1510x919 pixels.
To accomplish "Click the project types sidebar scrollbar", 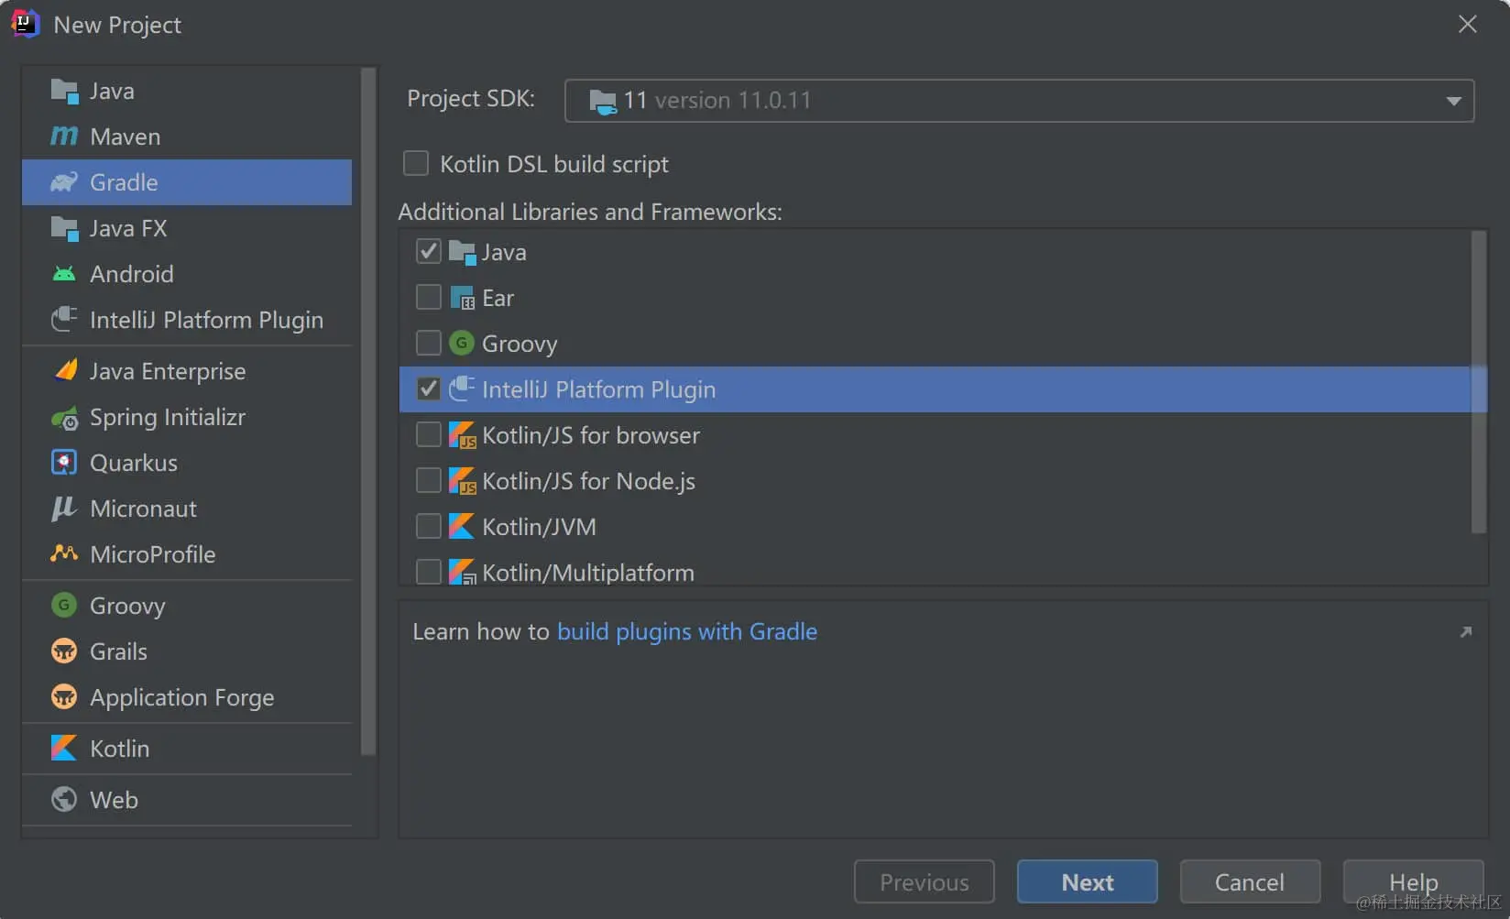I will point(368,410).
